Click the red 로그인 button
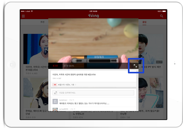 point(55,66)
